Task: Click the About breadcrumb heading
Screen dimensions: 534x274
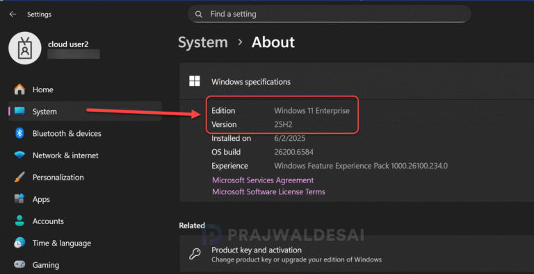Action: (273, 42)
